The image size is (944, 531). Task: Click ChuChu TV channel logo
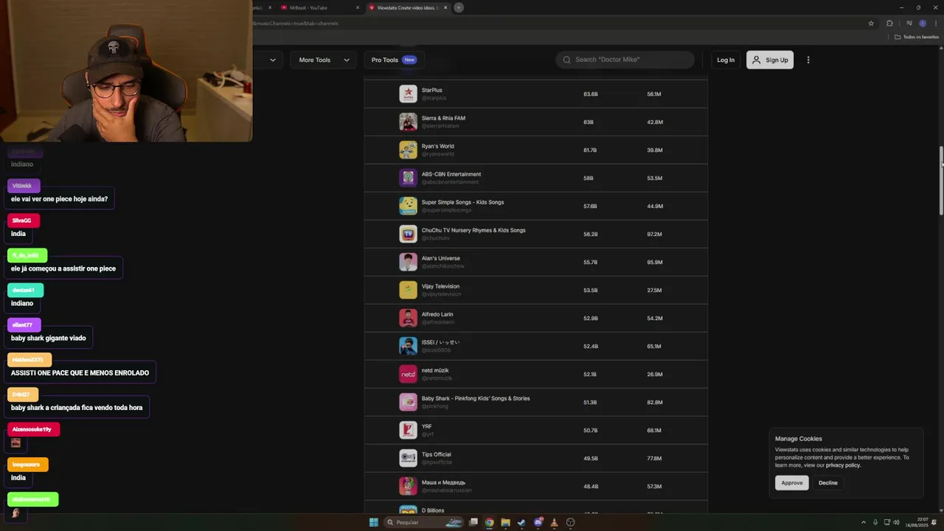click(x=408, y=234)
